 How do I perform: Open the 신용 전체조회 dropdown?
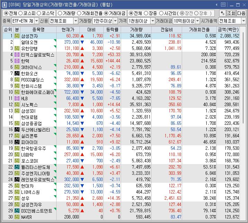point(76,21)
